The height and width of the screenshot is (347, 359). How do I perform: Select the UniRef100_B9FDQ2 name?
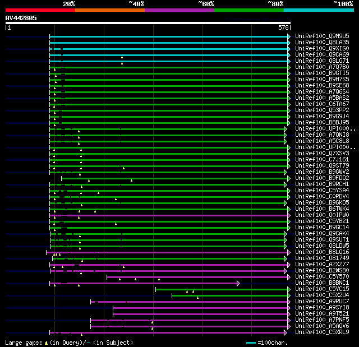322,178
